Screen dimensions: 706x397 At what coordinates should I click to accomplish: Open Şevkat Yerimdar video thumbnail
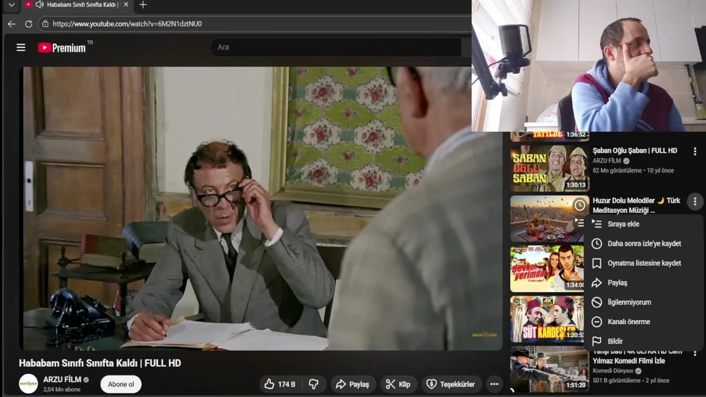click(547, 269)
